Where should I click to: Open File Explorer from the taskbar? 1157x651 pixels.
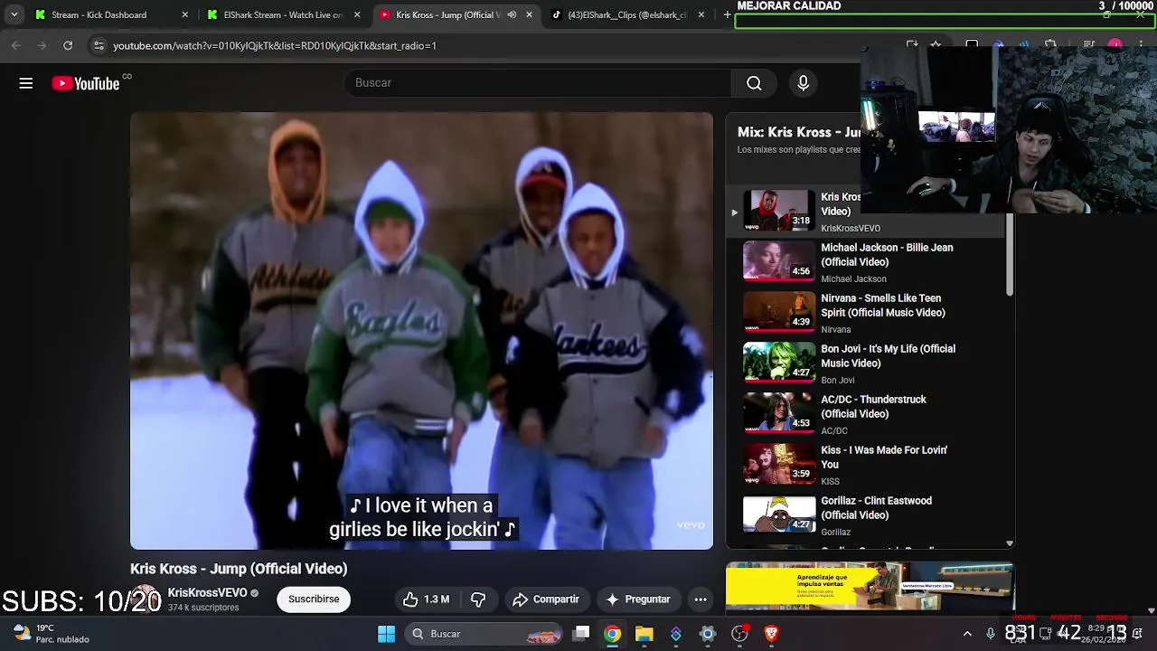click(644, 634)
